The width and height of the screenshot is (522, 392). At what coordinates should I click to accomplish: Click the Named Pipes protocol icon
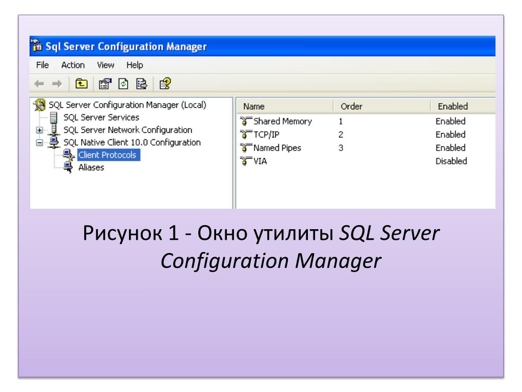[x=246, y=148]
